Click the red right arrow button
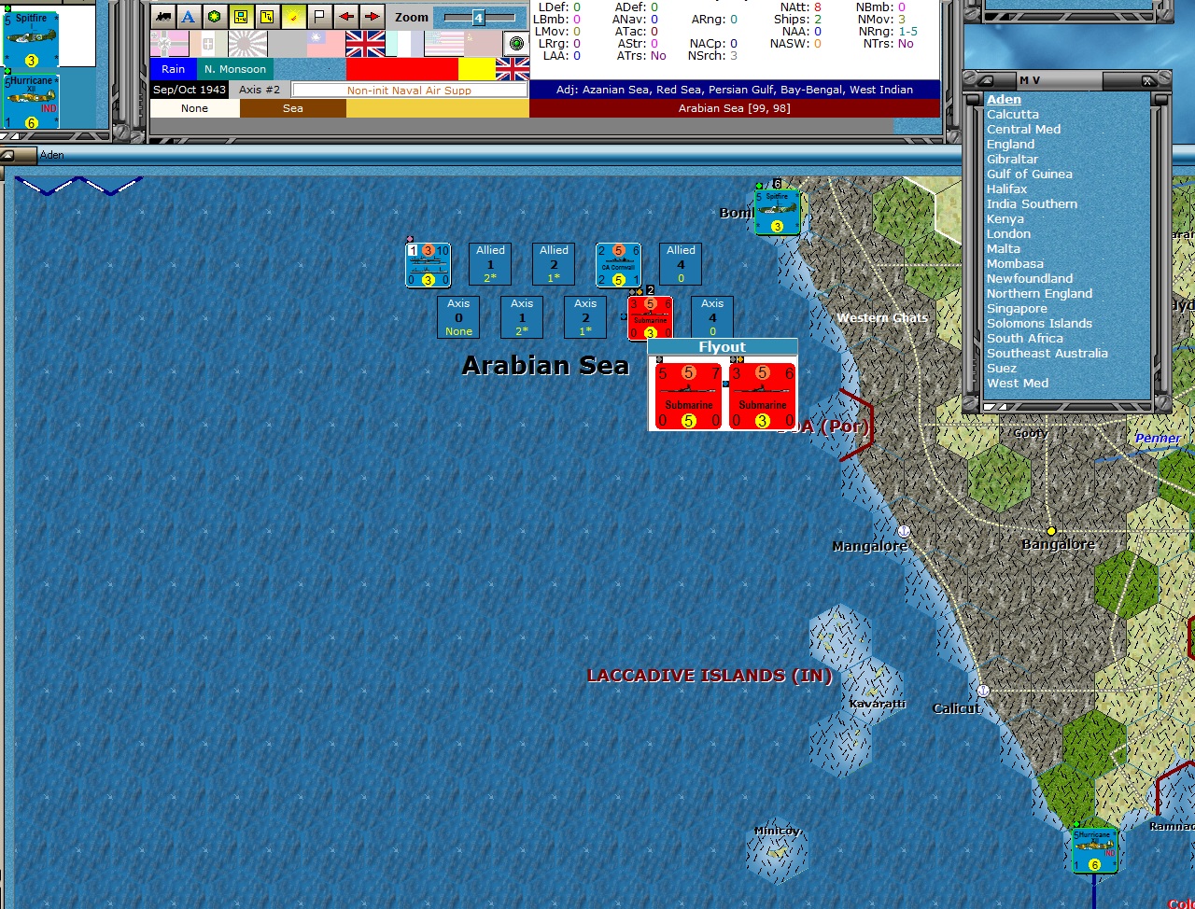 pos(372,17)
